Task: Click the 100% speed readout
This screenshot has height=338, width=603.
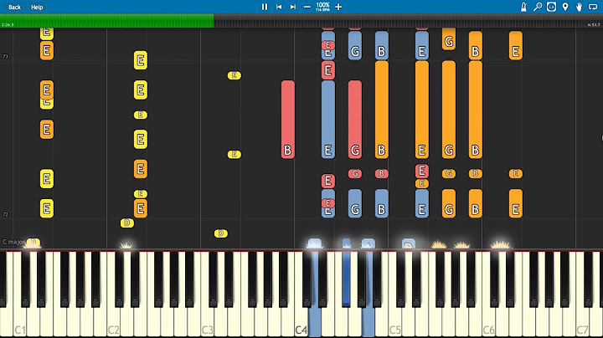Action: coord(322,5)
